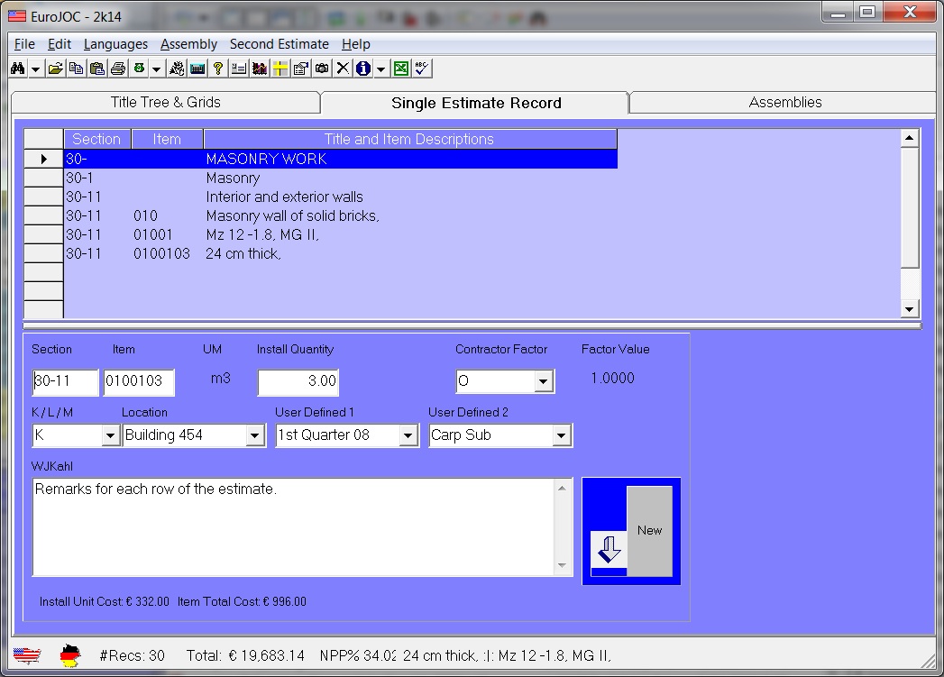Switch to Title Tree & Grids tab
The width and height of the screenshot is (944, 677).
point(165,103)
